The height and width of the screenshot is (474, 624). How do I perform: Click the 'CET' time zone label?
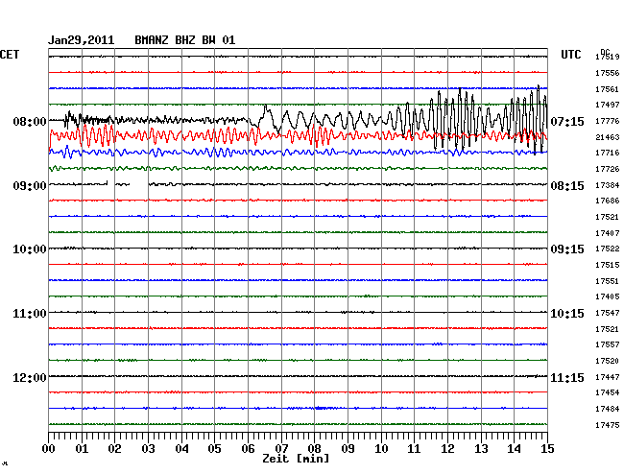click(10, 55)
